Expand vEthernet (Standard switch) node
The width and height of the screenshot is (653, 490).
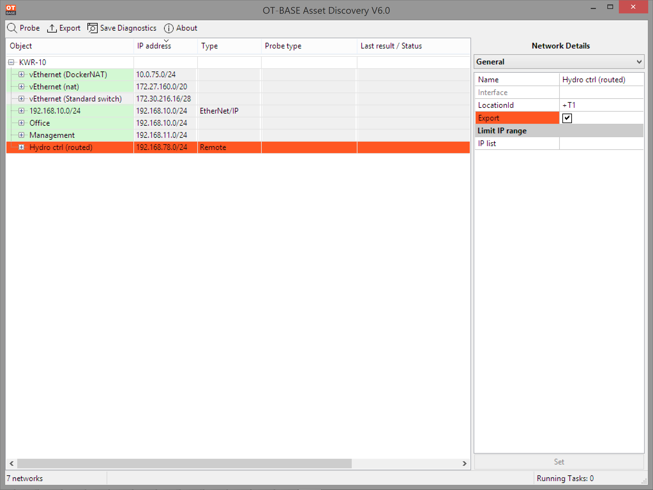tap(21, 99)
